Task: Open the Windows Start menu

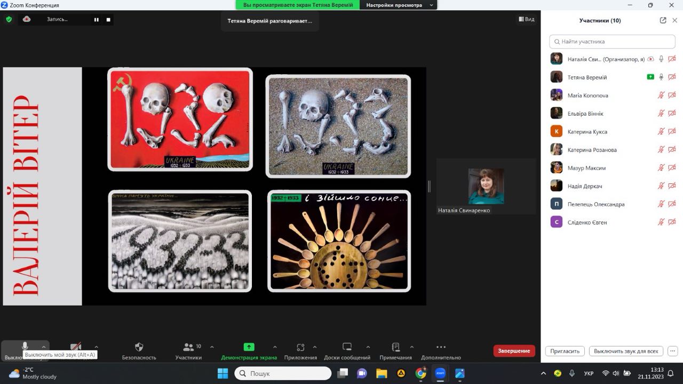Action: click(x=223, y=373)
